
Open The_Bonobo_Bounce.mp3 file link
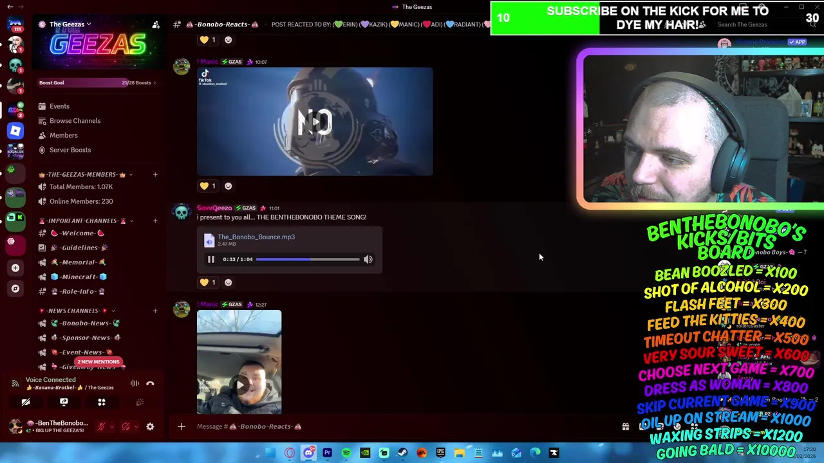(256, 237)
